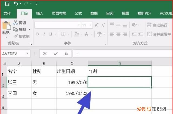
Task: Open the 文件 tab
Action: pyautogui.click(x=7, y=13)
